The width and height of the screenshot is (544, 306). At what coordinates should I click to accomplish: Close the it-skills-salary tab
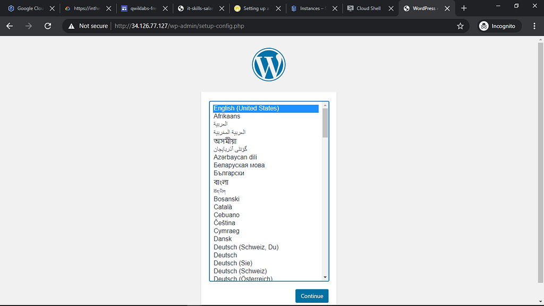[x=222, y=8]
